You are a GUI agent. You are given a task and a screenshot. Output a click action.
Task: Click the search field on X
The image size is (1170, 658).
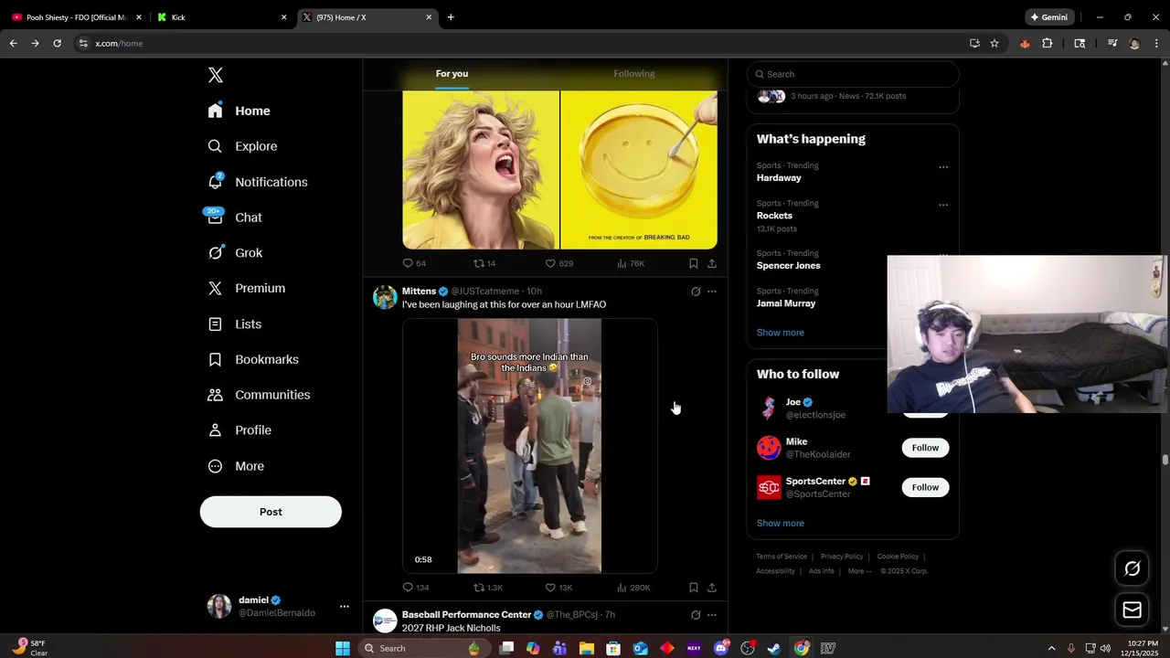click(853, 74)
